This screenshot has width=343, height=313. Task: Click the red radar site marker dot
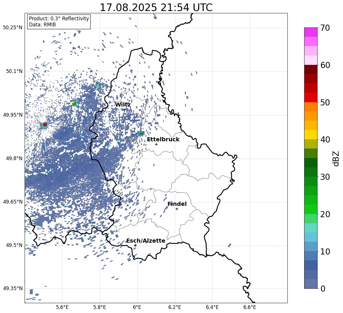(45, 125)
